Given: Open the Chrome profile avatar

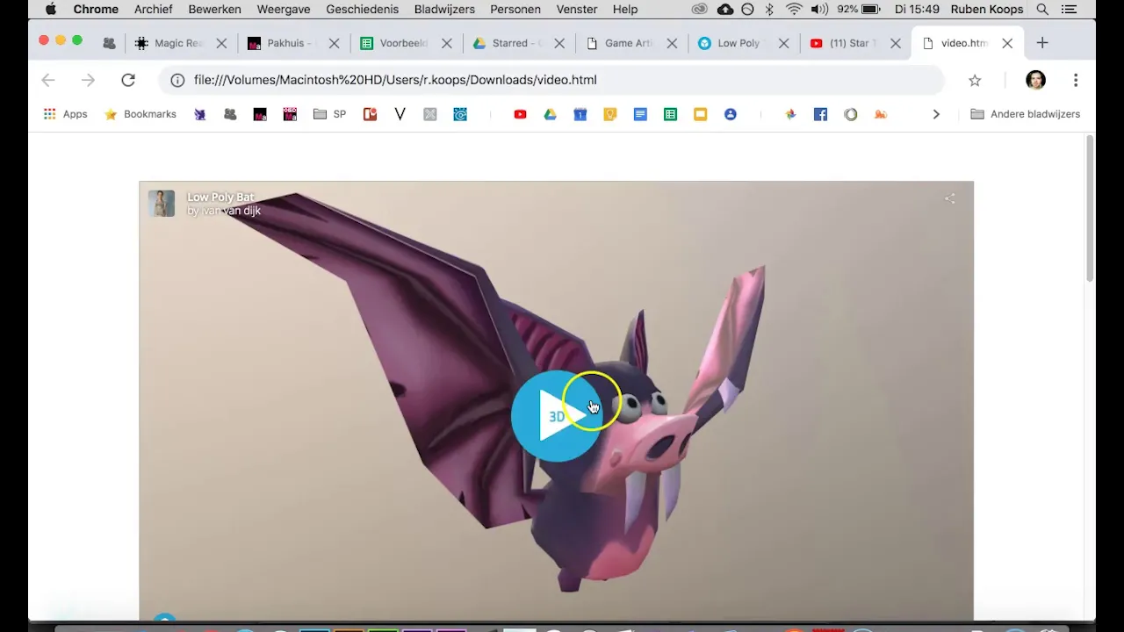Looking at the screenshot, I should [x=1036, y=80].
